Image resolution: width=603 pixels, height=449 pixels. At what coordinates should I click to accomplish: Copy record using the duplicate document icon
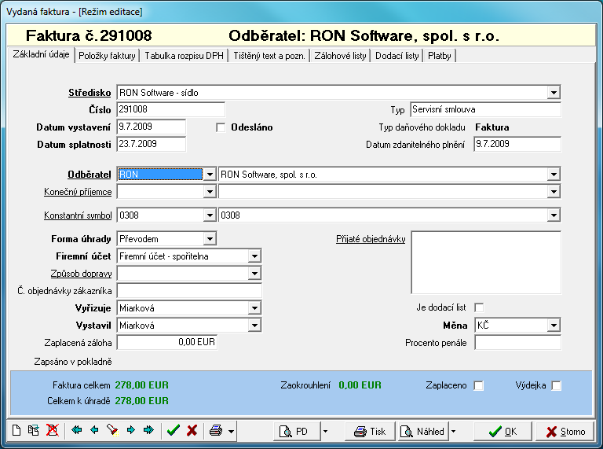(x=34, y=430)
